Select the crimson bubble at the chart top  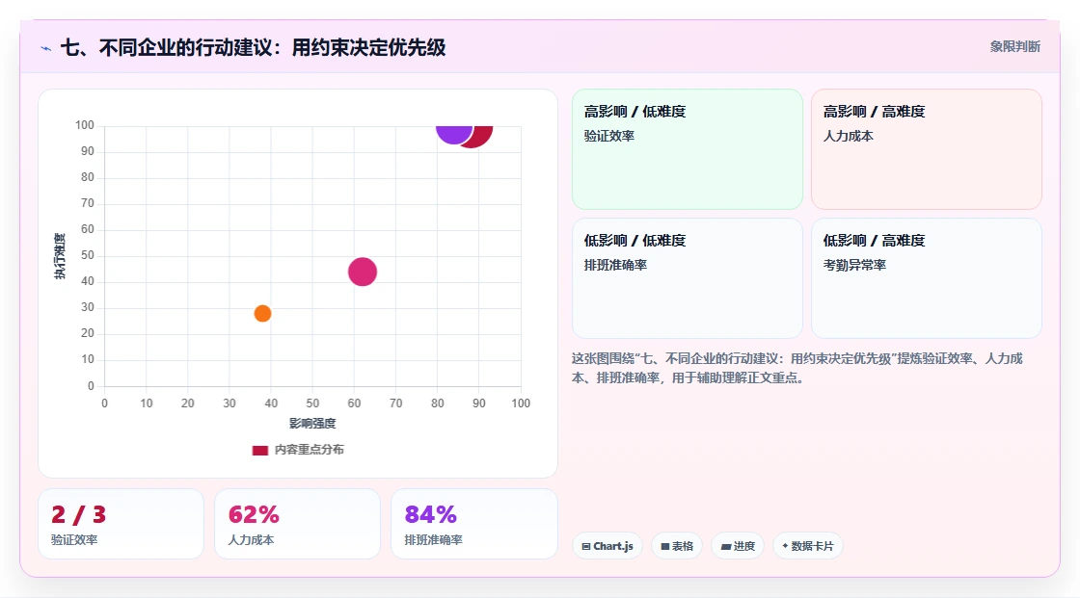coord(480,136)
